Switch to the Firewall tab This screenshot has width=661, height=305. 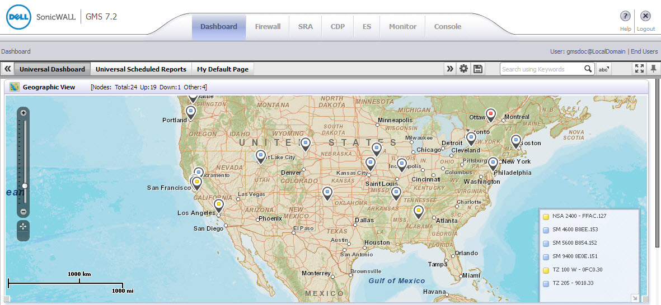[x=268, y=26]
